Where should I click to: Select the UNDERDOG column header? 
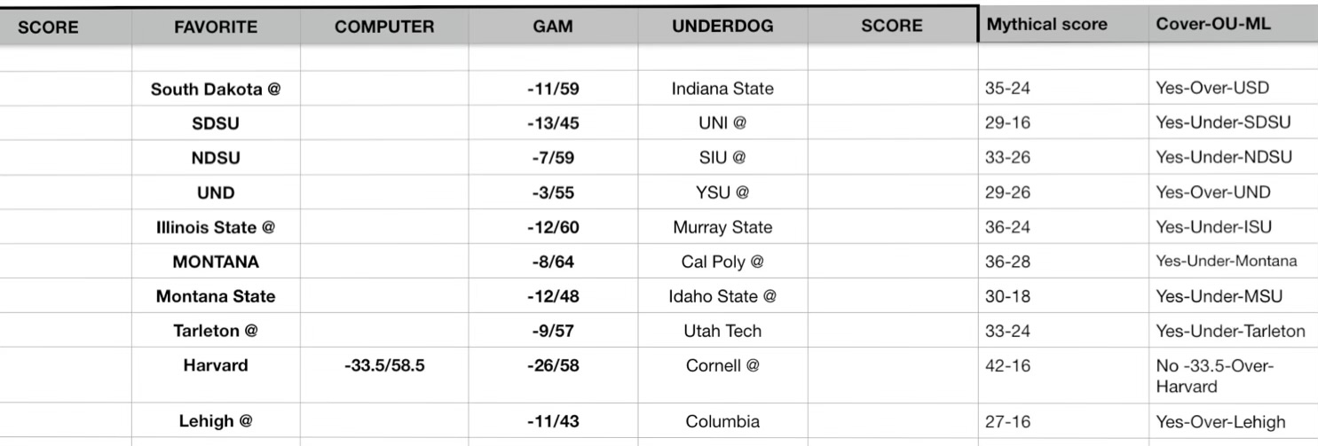point(722,27)
